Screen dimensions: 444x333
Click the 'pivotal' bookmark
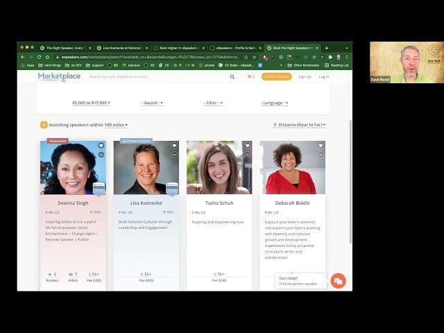(x=207, y=65)
